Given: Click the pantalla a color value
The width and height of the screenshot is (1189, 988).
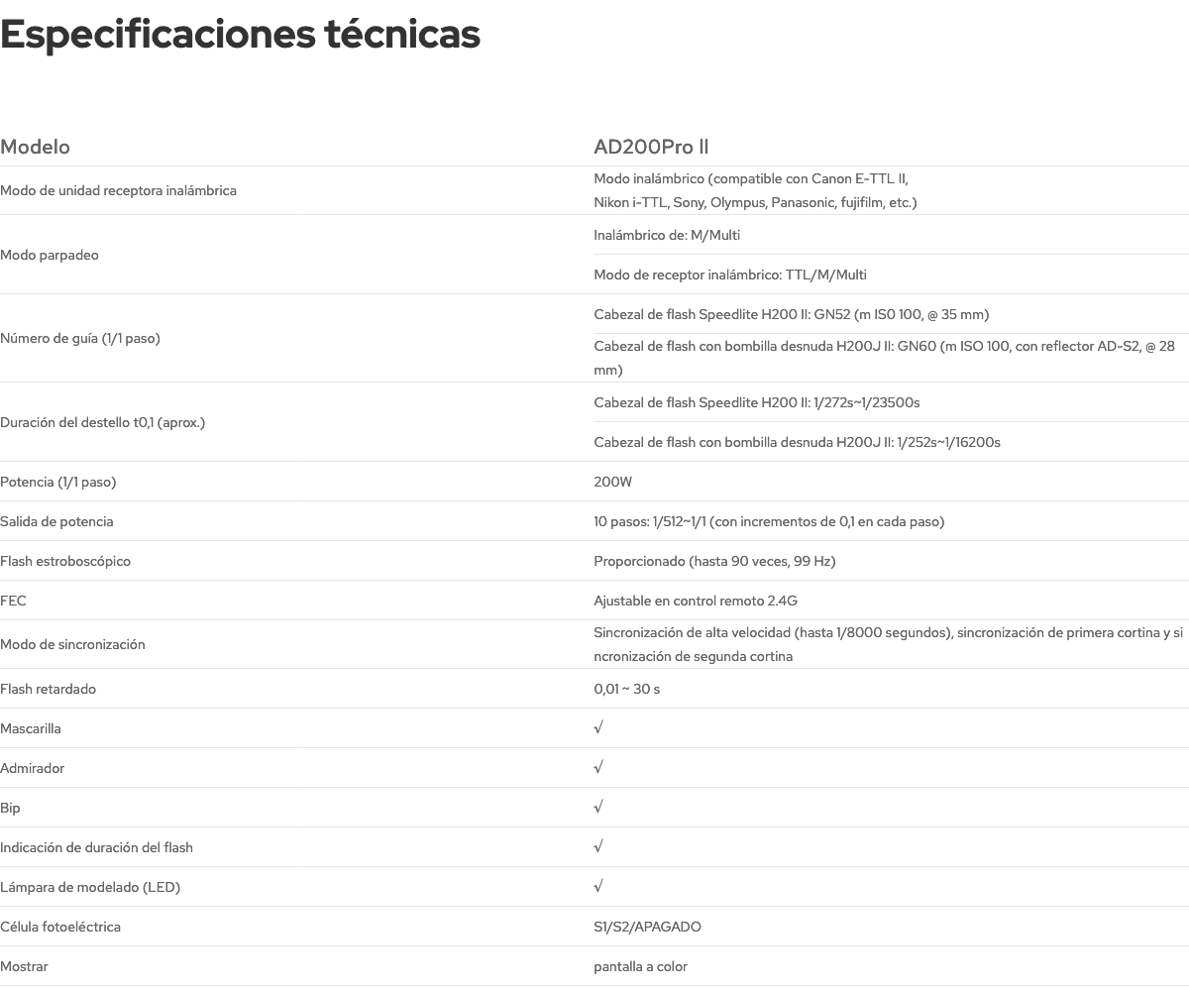Looking at the screenshot, I should 640,966.
